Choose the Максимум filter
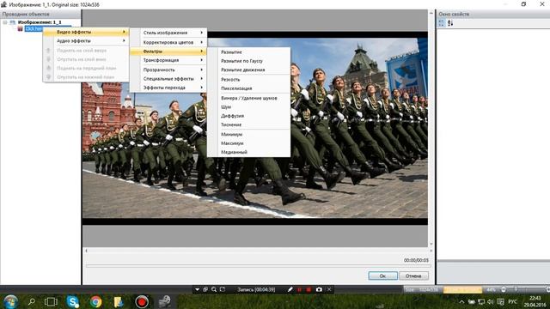The image size is (550, 309). click(248, 143)
